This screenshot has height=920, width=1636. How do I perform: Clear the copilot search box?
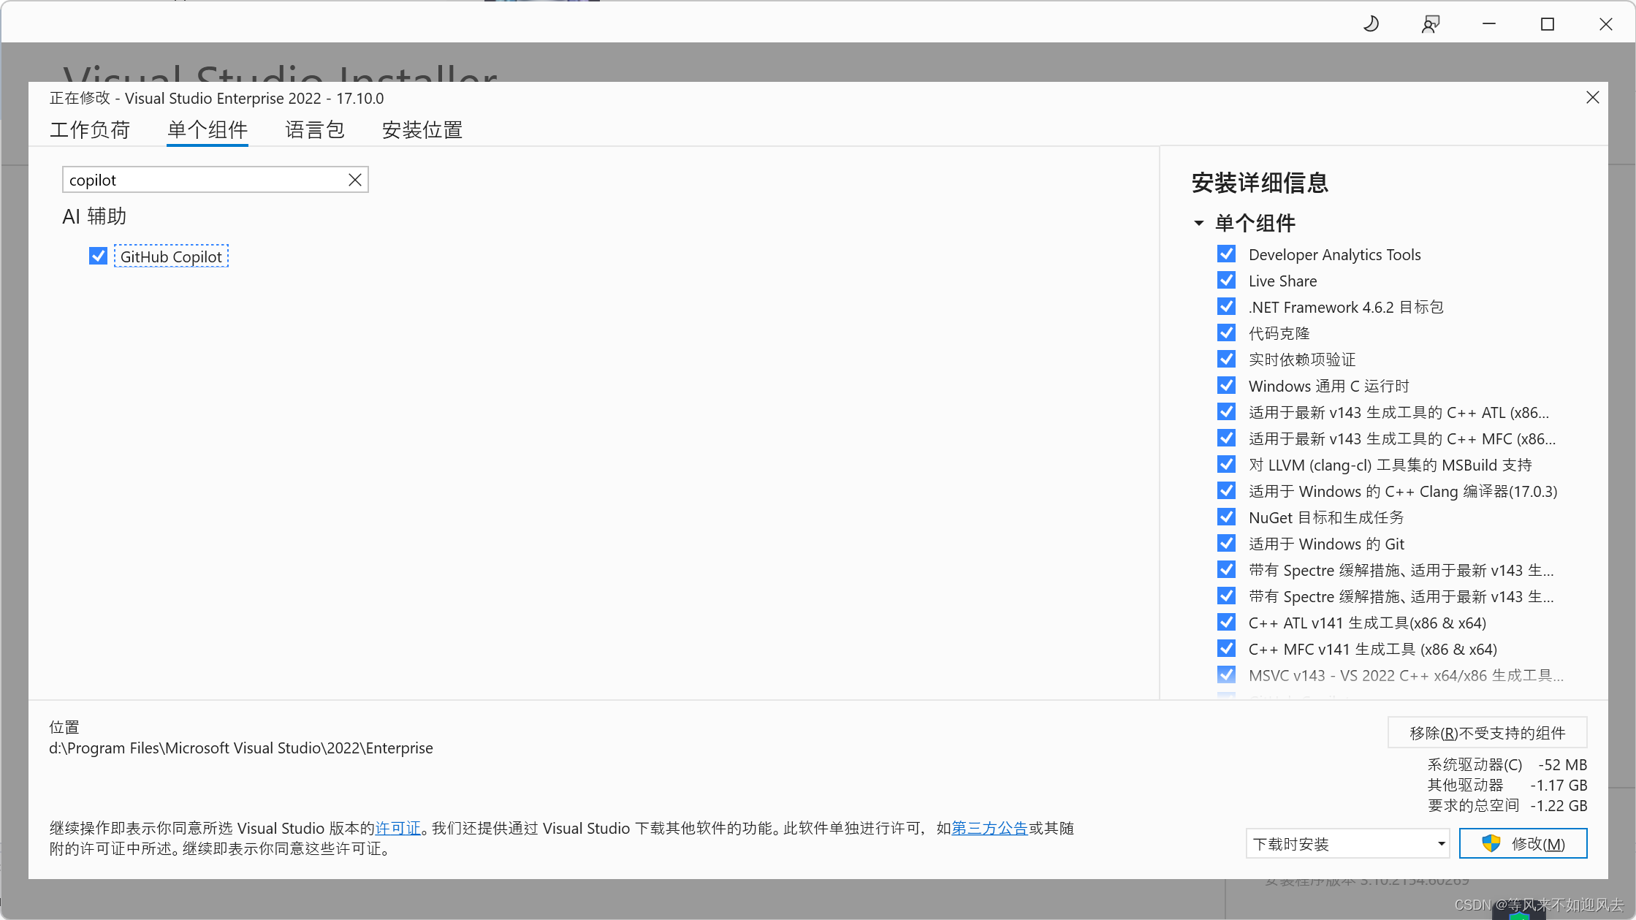click(355, 180)
